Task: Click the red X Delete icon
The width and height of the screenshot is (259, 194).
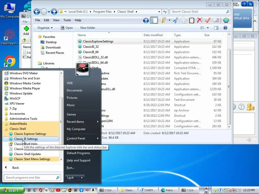Action: (200, 20)
